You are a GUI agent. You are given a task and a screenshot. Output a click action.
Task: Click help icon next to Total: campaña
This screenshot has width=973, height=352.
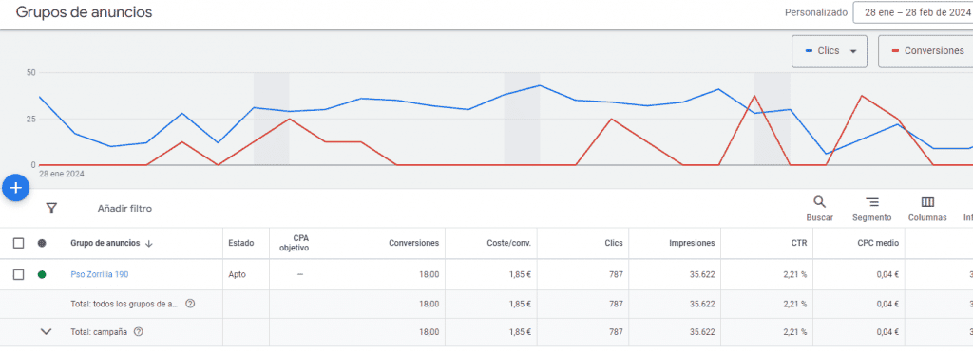(x=139, y=331)
